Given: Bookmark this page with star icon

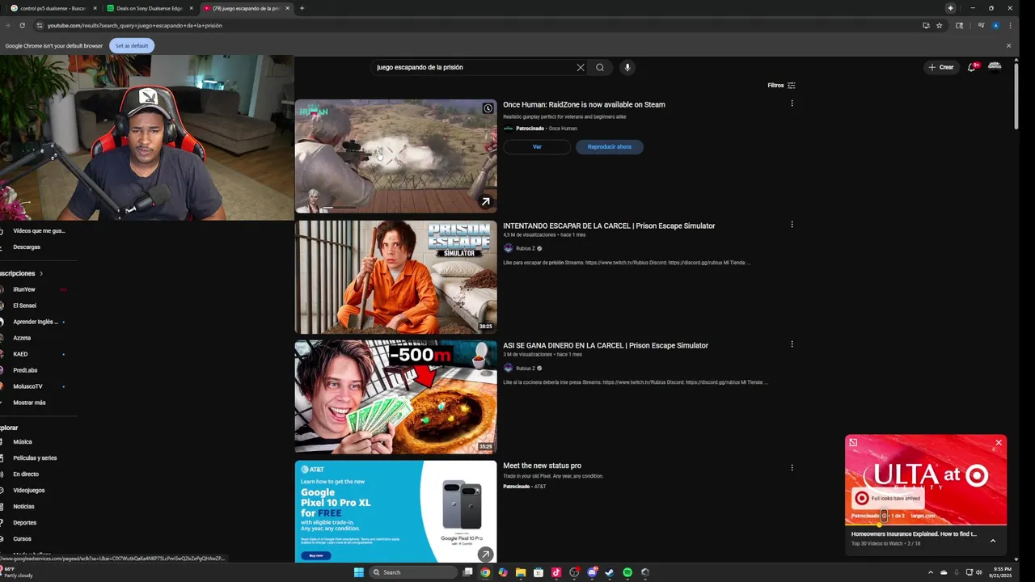Looking at the screenshot, I should 939,25.
